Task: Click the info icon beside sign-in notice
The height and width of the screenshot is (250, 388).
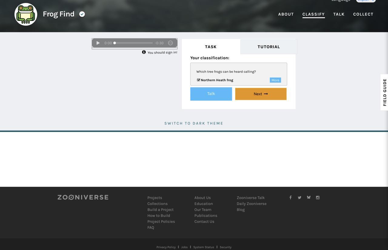Action: pyautogui.click(x=144, y=52)
